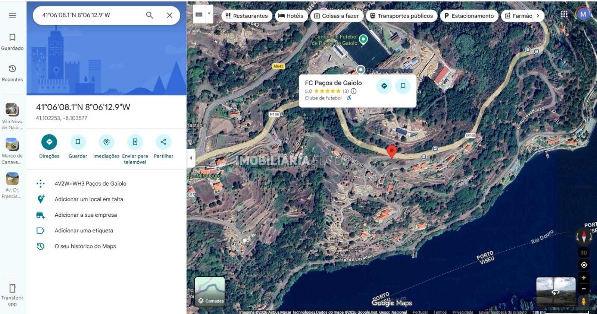The image size is (597, 314).
Task: Select the Hotéis filter chip
Action: tap(291, 16)
